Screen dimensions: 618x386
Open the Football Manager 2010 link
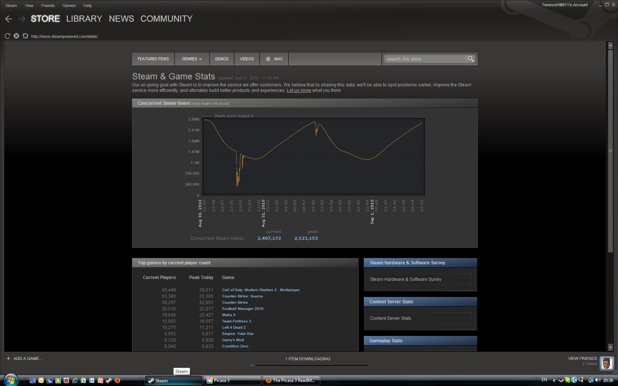243,308
